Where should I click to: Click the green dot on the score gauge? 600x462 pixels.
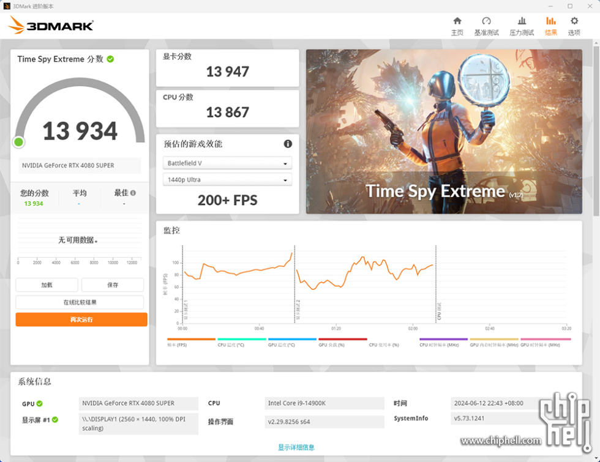click(x=18, y=142)
